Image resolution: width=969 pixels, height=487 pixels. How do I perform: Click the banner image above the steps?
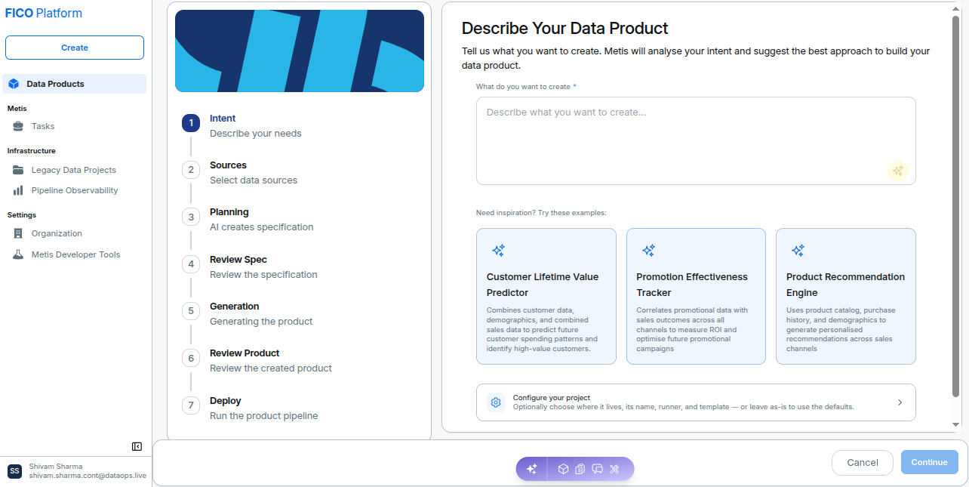pos(300,51)
